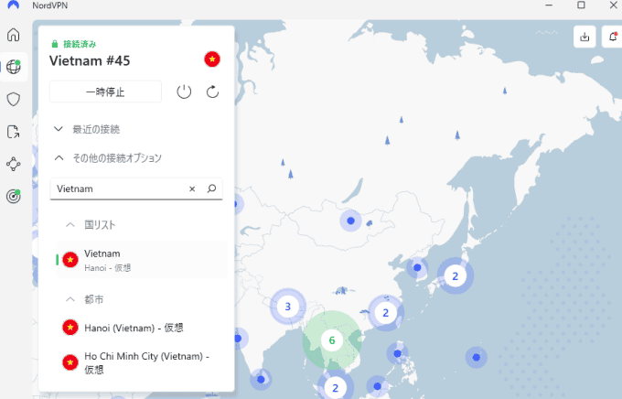Pause connection with 一時停止 button
The image size is (622, 399).
[x=105, y=92]
